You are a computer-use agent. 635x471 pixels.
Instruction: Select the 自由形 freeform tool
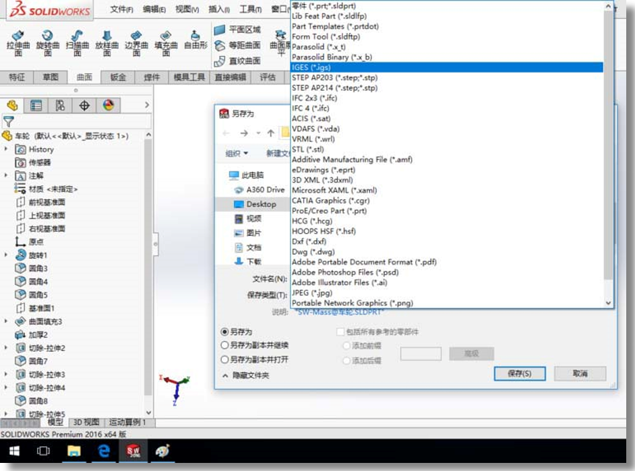tap(195, 40)
